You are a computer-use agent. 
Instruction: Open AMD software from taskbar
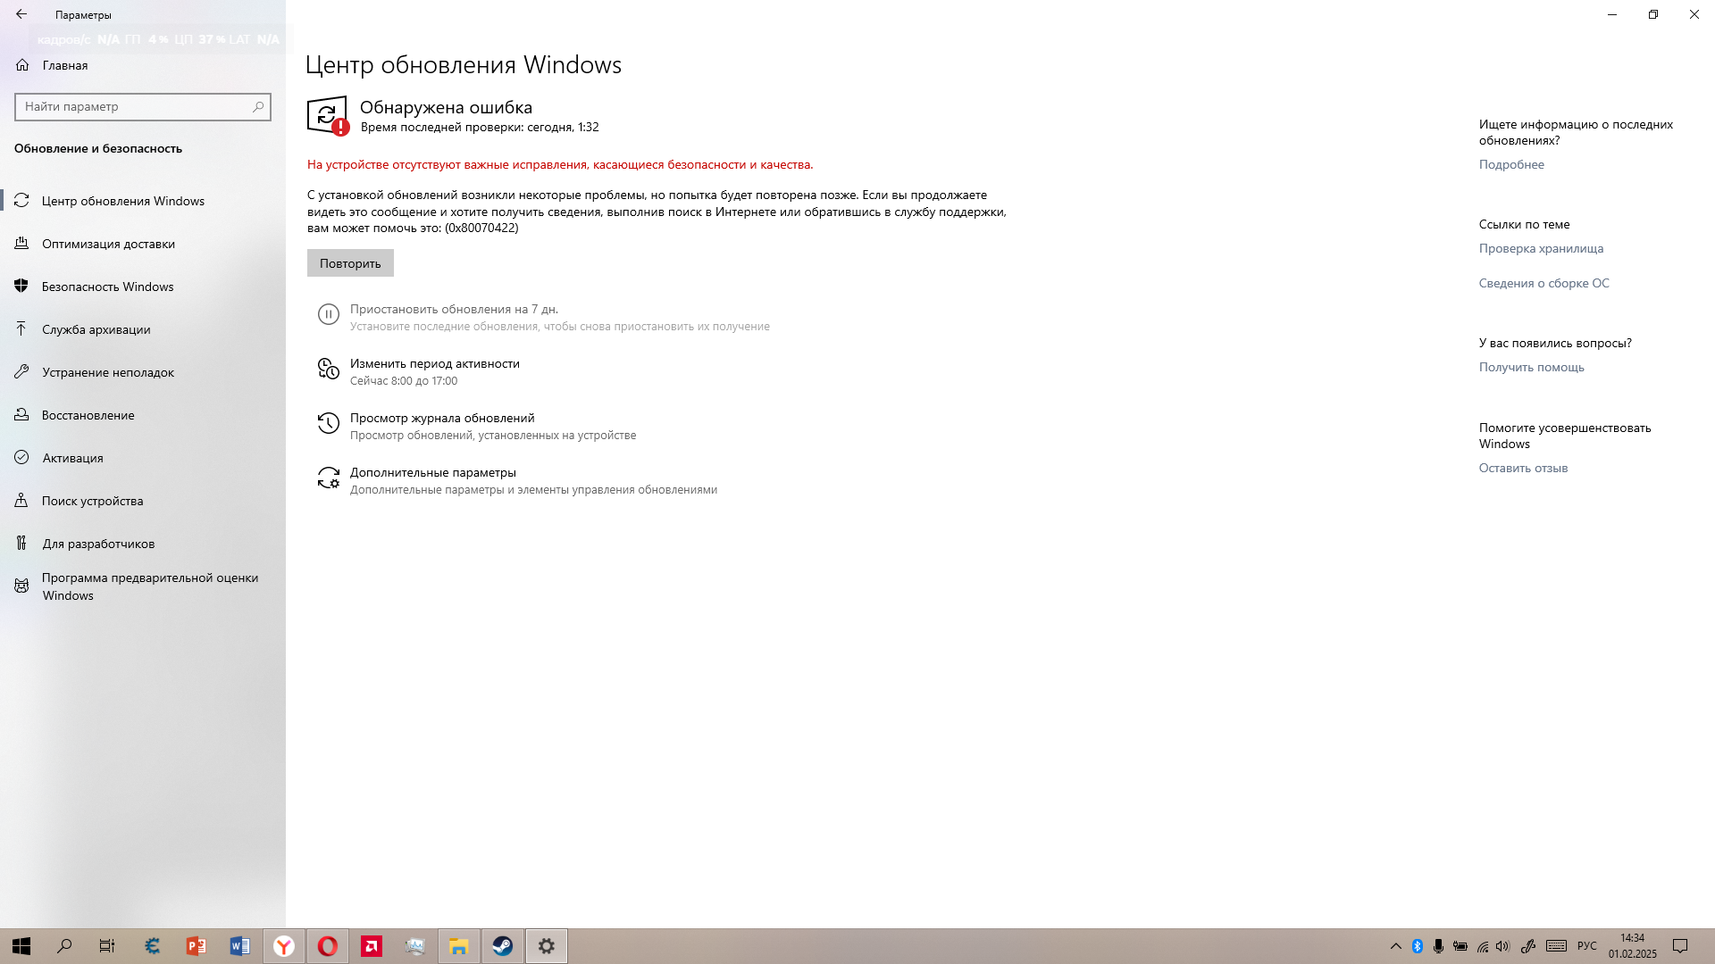pos(372,946)
